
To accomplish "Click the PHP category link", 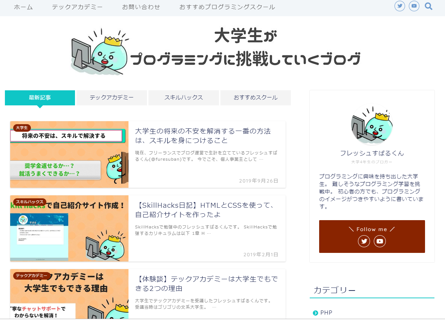I will [326, 313].
